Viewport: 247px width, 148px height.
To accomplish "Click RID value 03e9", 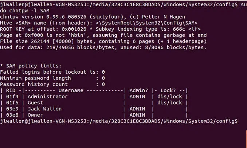I will (12, 109).
